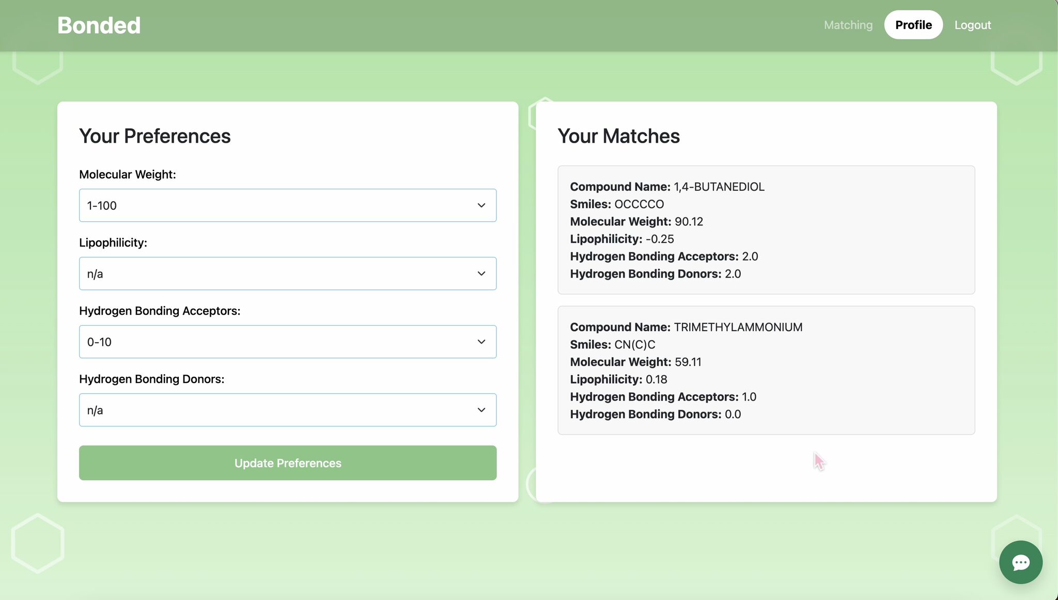Open the Lipophilicity dropdown
The image size is (1058, 600).
pos(288,273)
